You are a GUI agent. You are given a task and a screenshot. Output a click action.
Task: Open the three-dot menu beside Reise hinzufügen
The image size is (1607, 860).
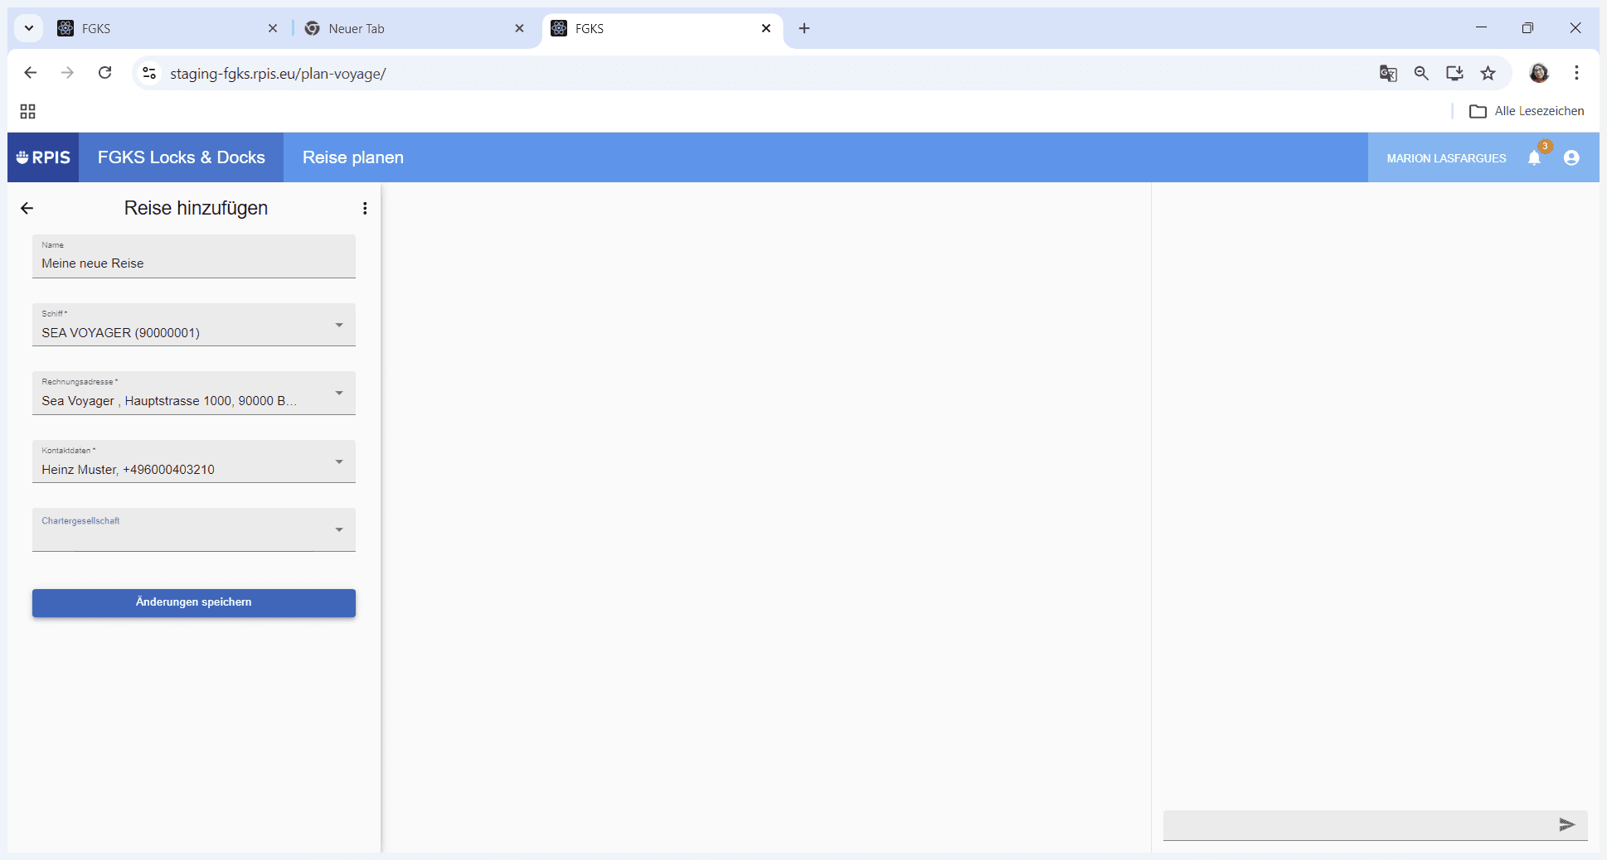365,208
